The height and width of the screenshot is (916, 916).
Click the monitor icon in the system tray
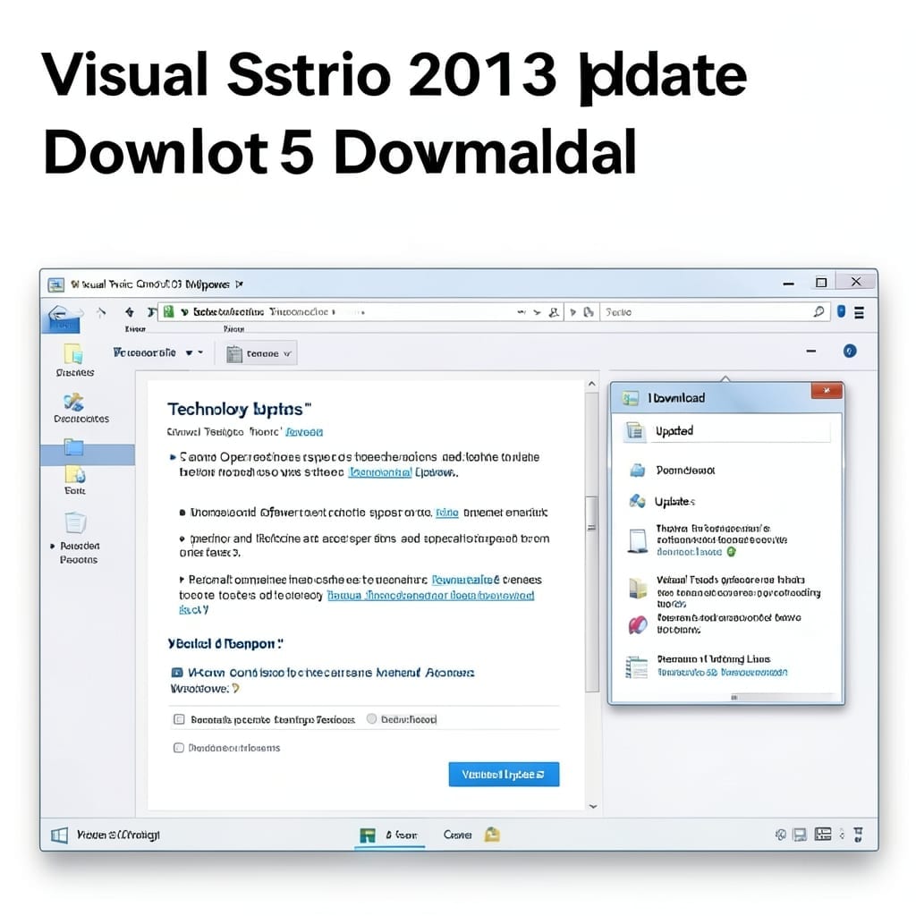(x=799, y=835)
